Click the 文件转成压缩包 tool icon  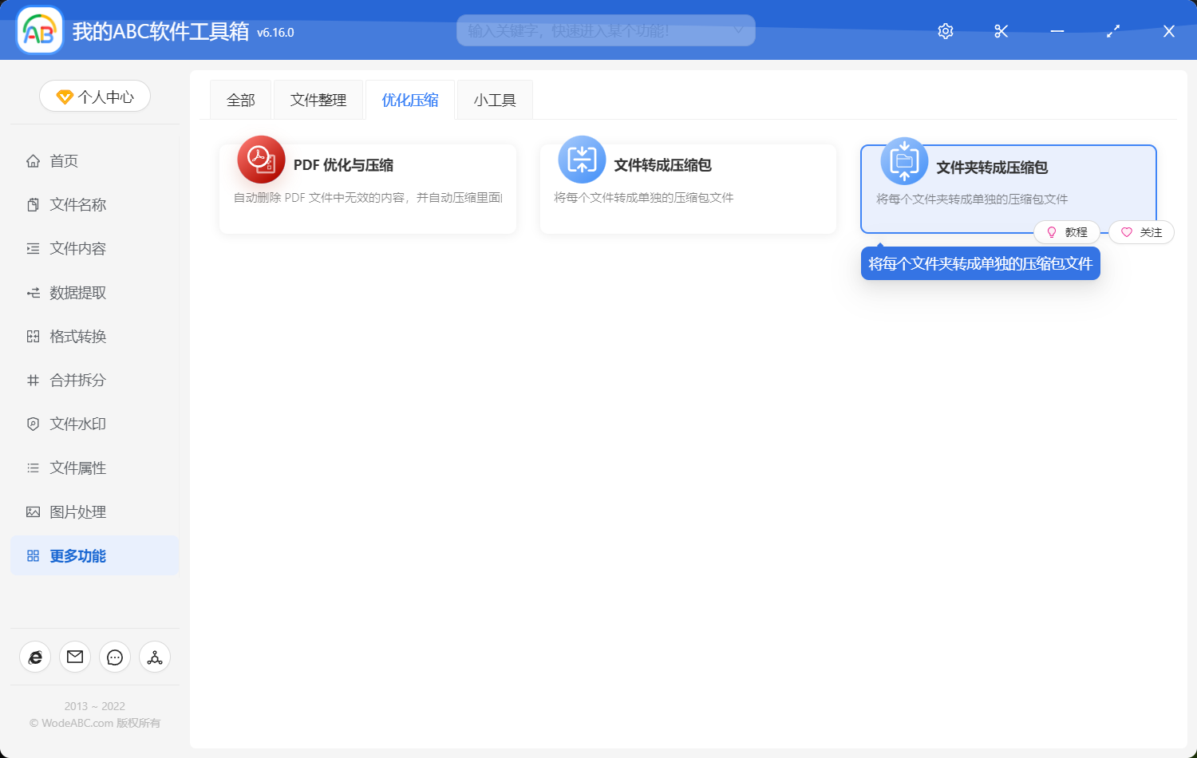click(x=582, y=160)
